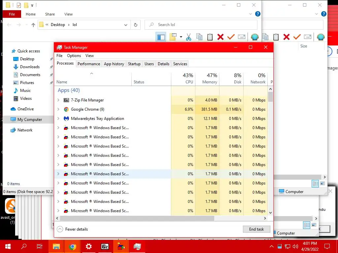The width and height of the screenshot is (338, 253).
Task: Expand the 7-Zip File Manager process row
Action: (58, 100)
